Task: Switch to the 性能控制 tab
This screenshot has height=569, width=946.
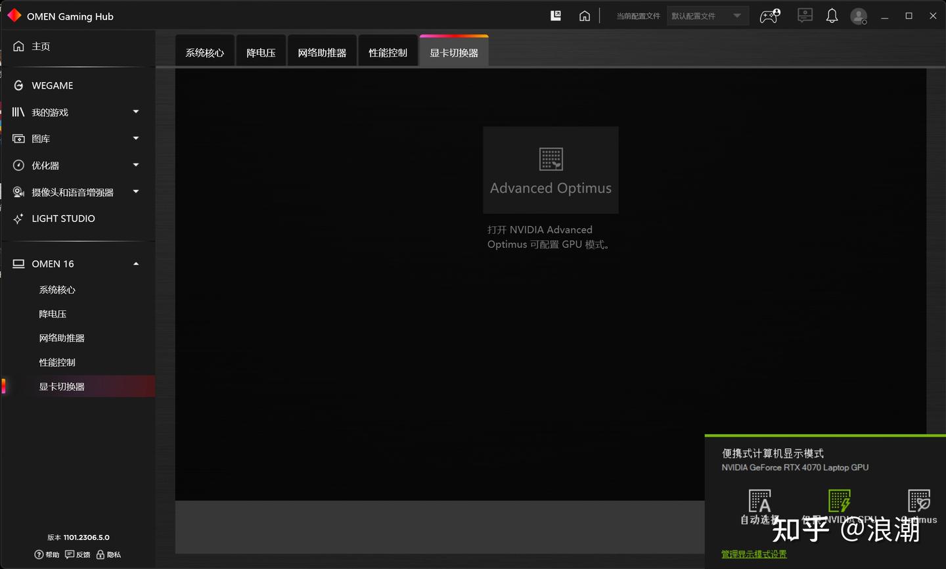Action: (x=388, y=52)
